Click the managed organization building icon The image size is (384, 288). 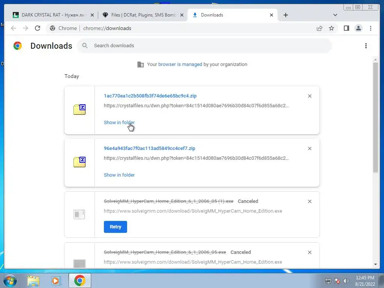tap(141, 64)
